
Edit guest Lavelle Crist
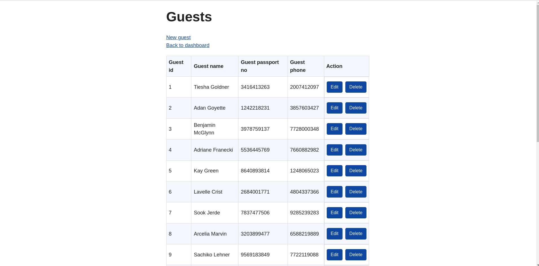click(x=334, y=192)
